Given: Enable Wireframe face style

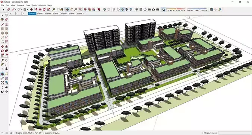Looking at the screenshot, I should click(x=114, y=9).
